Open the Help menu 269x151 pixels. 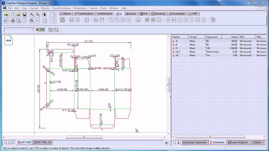coord(124,8)
